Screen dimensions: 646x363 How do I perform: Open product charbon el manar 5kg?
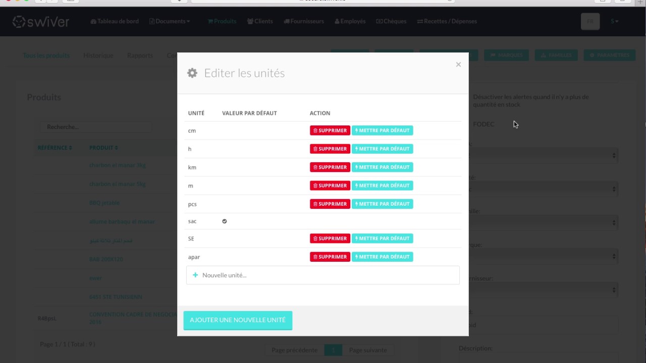pos(117,184)
